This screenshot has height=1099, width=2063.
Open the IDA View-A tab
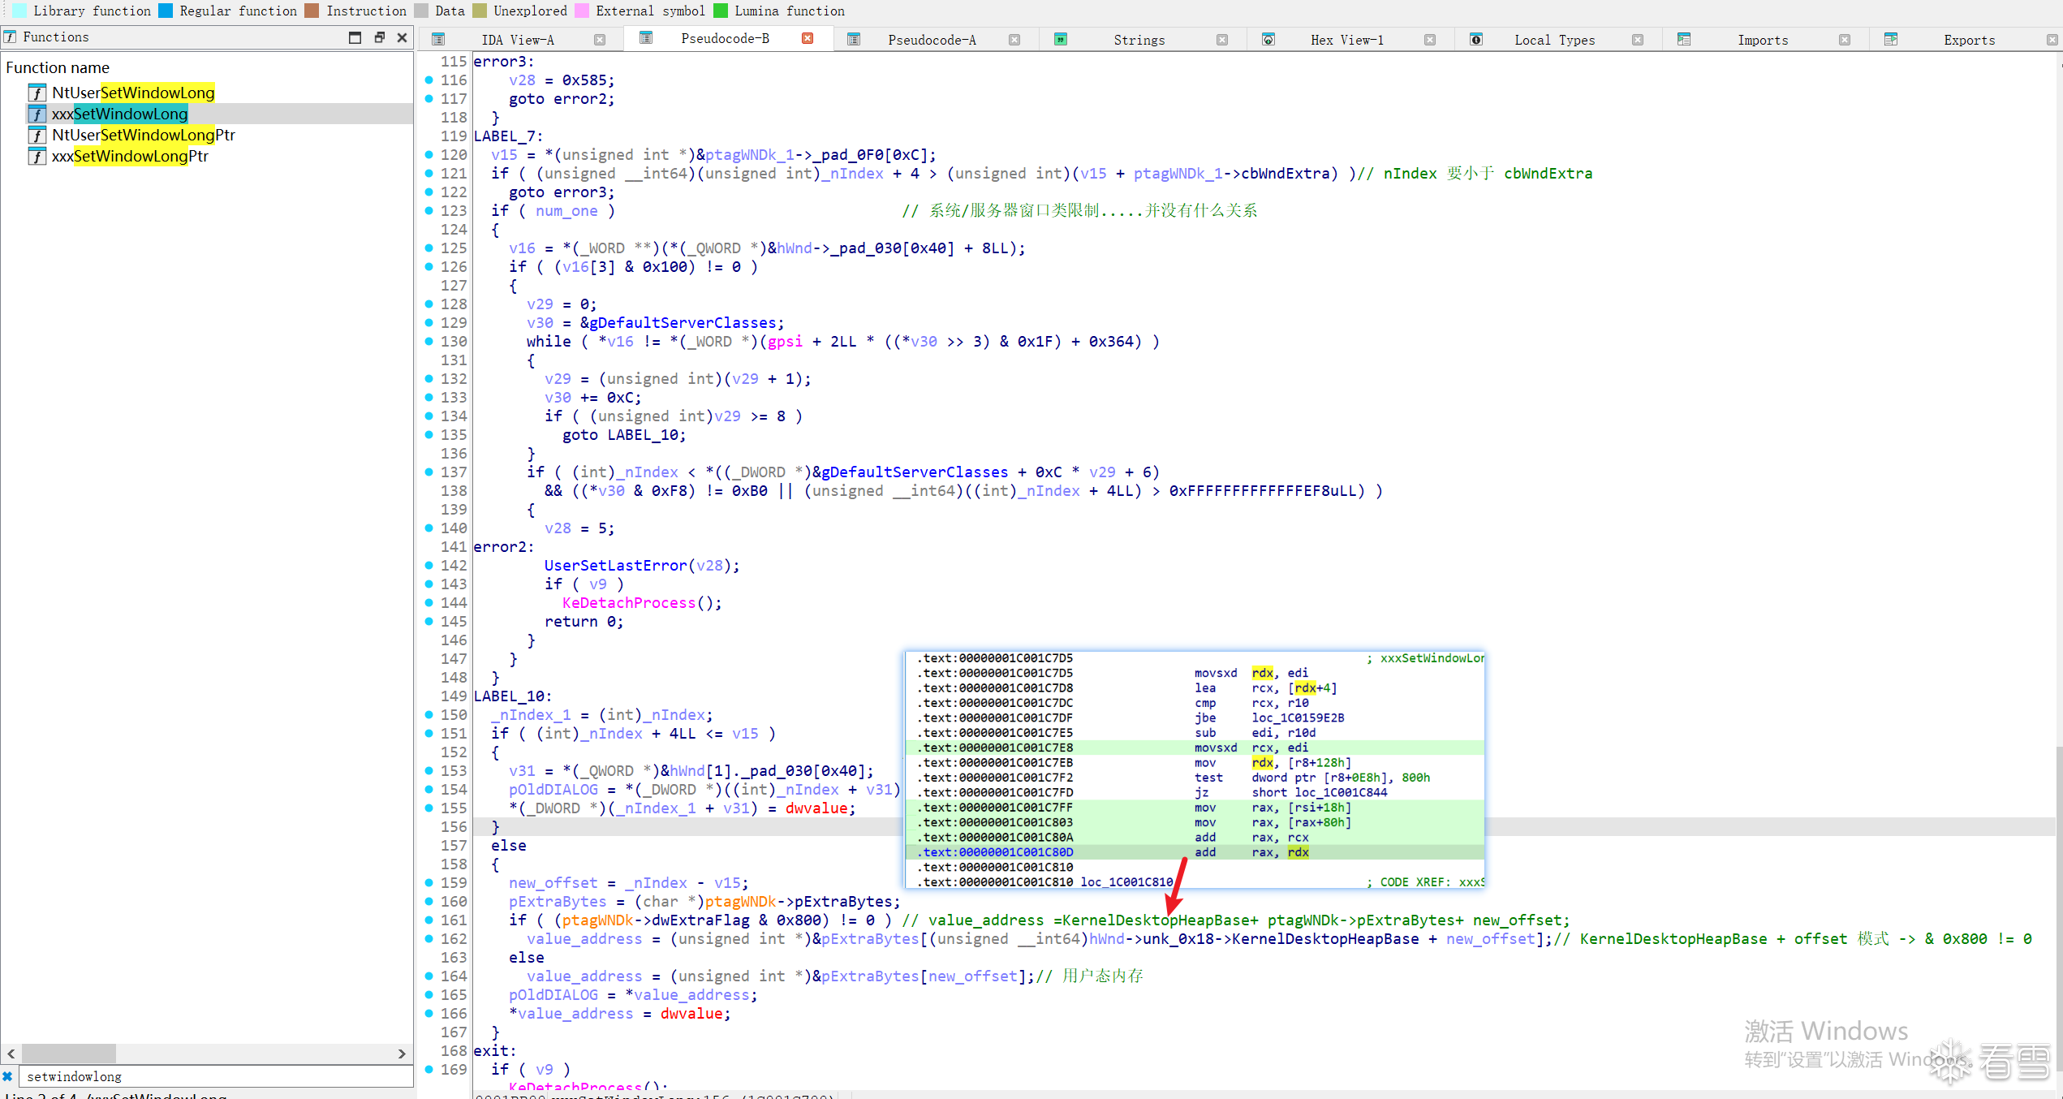pos(517,40)
